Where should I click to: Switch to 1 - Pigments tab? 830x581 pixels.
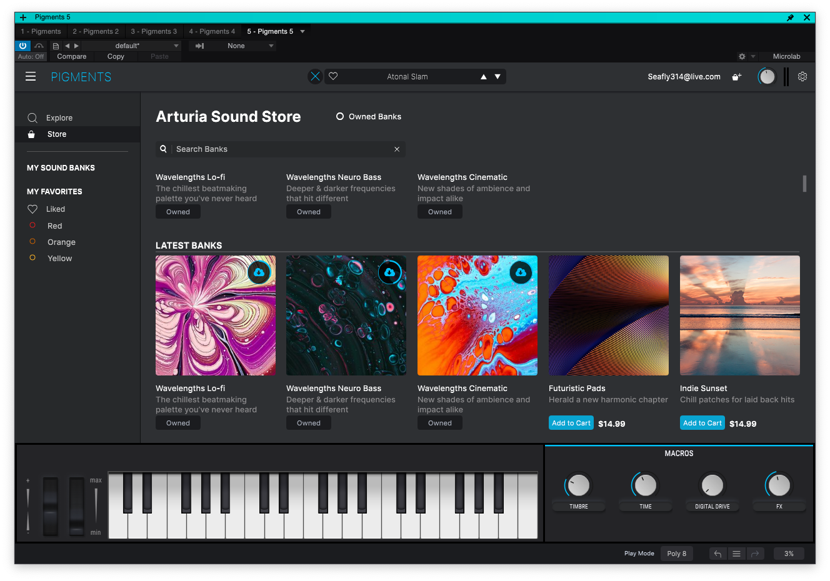41,31
